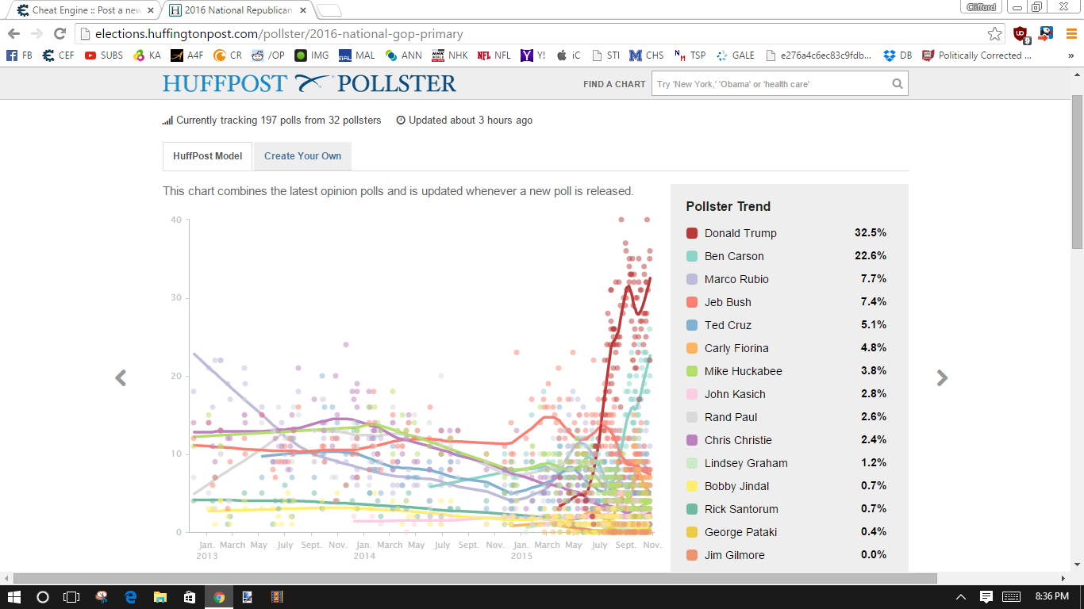Click the search magnifier in Find a Chart

pyautogui.click(x=898, y=84)
